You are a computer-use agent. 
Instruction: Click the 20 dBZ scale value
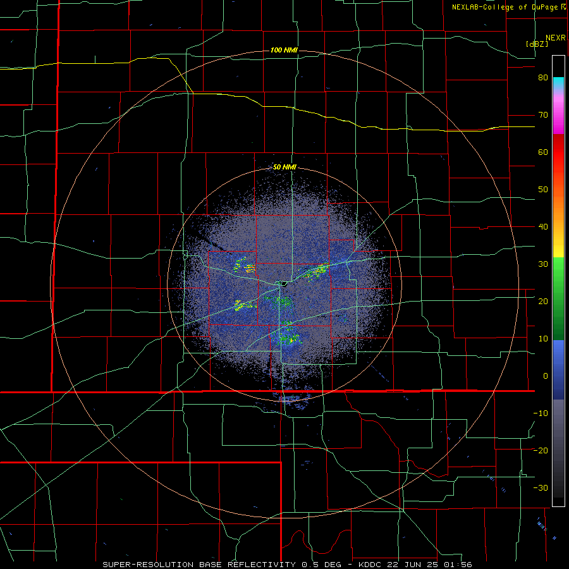coord(543,301)
